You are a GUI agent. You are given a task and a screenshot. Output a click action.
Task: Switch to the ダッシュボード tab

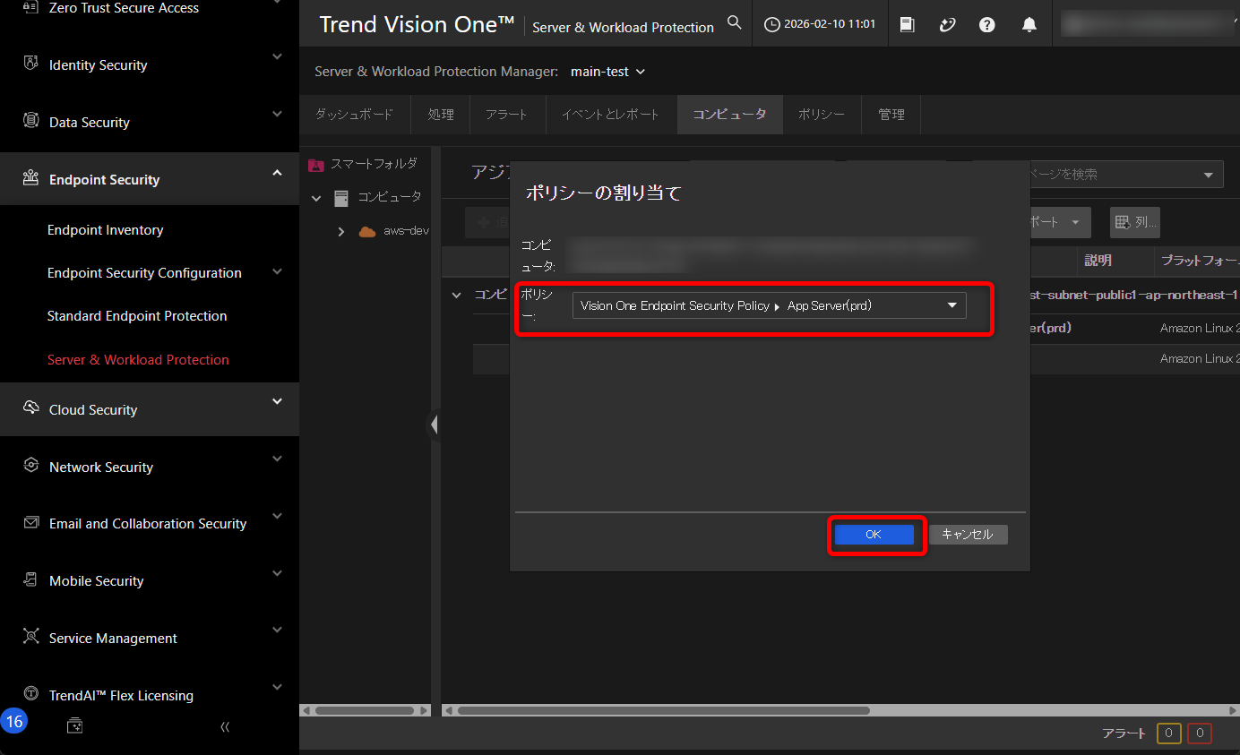pyautogui.click(x=354, y=115)
